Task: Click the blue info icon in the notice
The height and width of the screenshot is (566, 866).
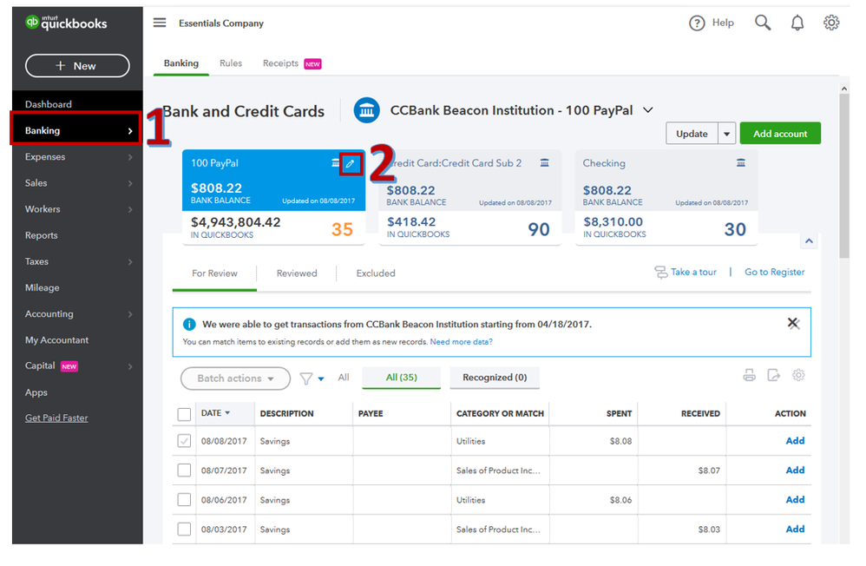Action: [189, 324]
